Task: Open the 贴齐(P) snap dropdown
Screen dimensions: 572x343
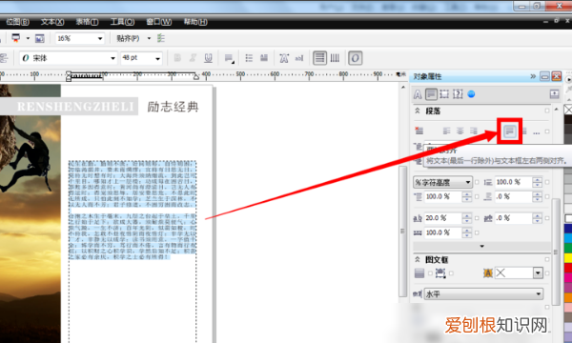Action: [149, 38]
